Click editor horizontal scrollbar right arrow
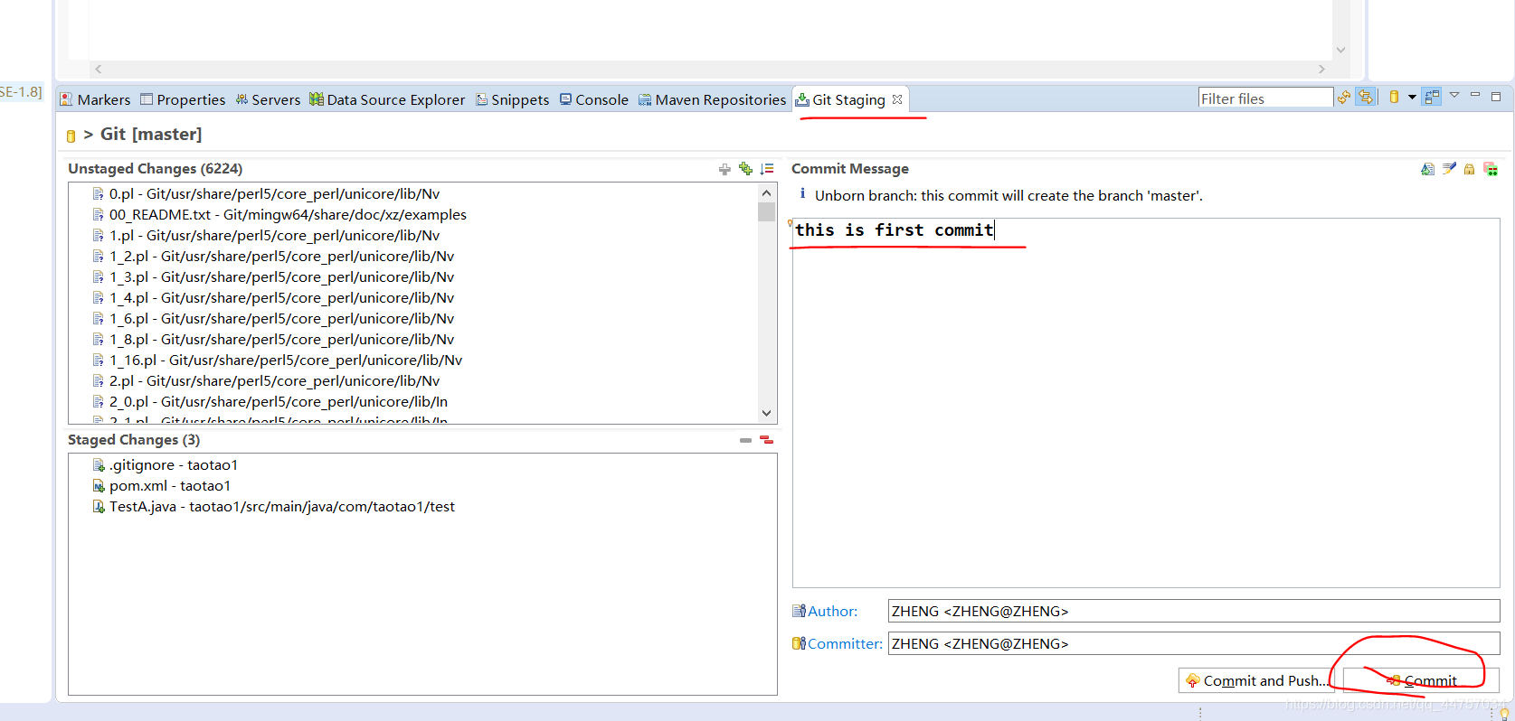The width and height of the screenshot is (1515, 721). pyautogui.click(x=1321, y=69)
